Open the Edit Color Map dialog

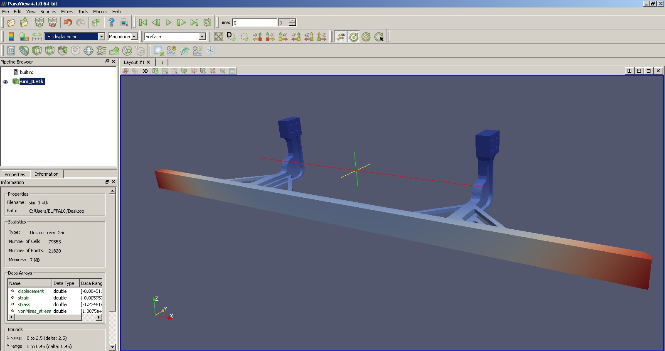click(24, 37)
